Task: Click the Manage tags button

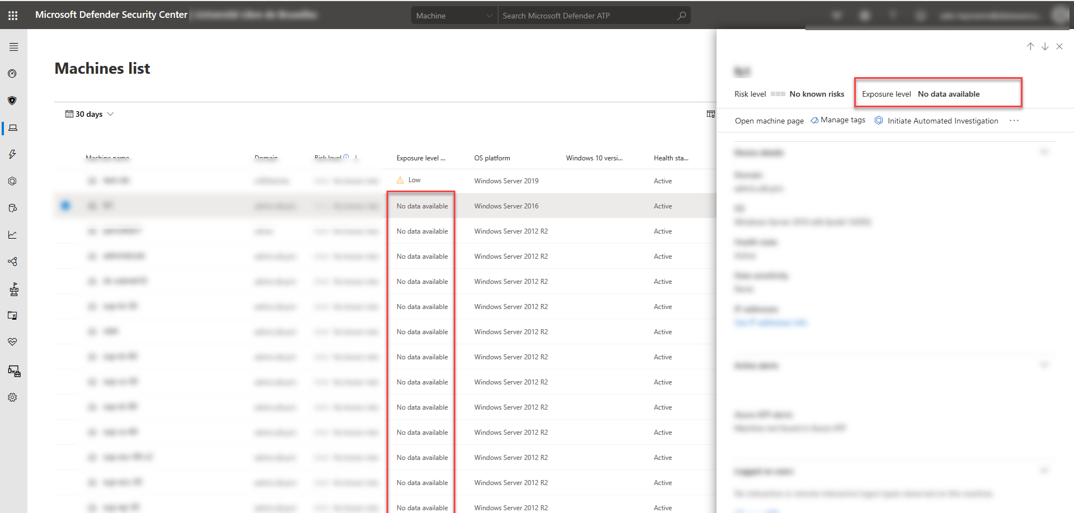Action: coord(838,120)
